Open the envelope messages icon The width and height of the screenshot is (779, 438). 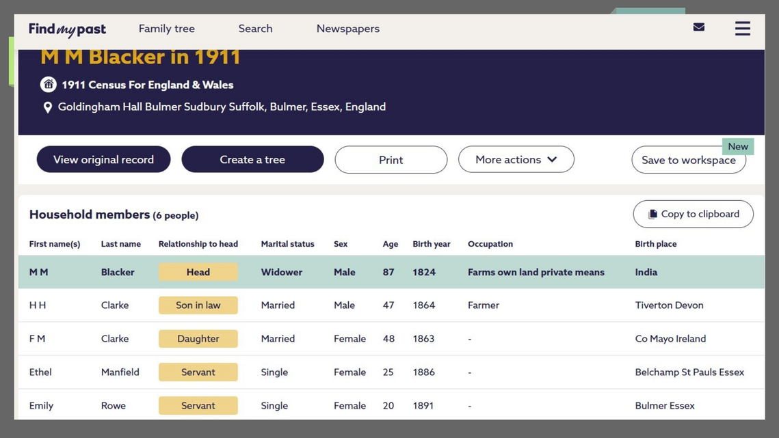(x=698, y=27)
